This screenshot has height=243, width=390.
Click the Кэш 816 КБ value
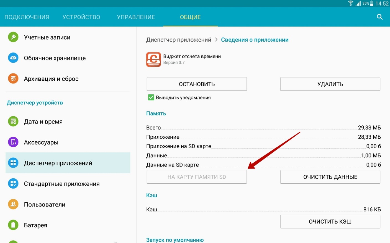[372, 209]
